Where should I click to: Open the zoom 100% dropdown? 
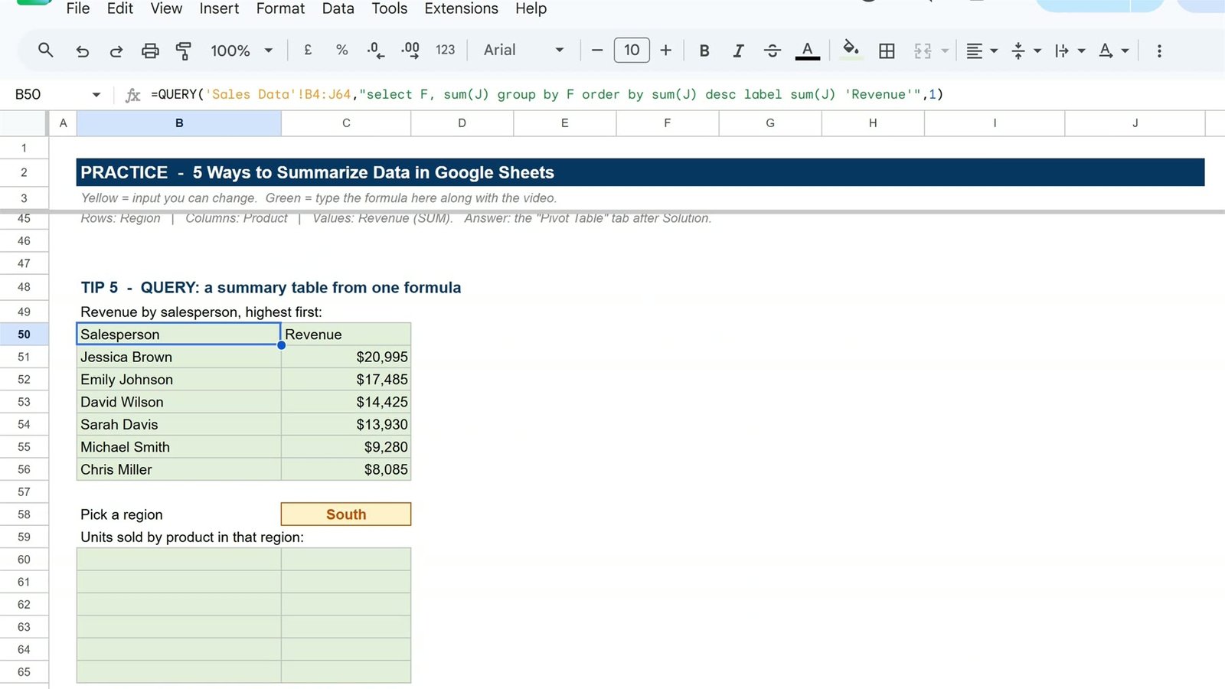(241, 51)
